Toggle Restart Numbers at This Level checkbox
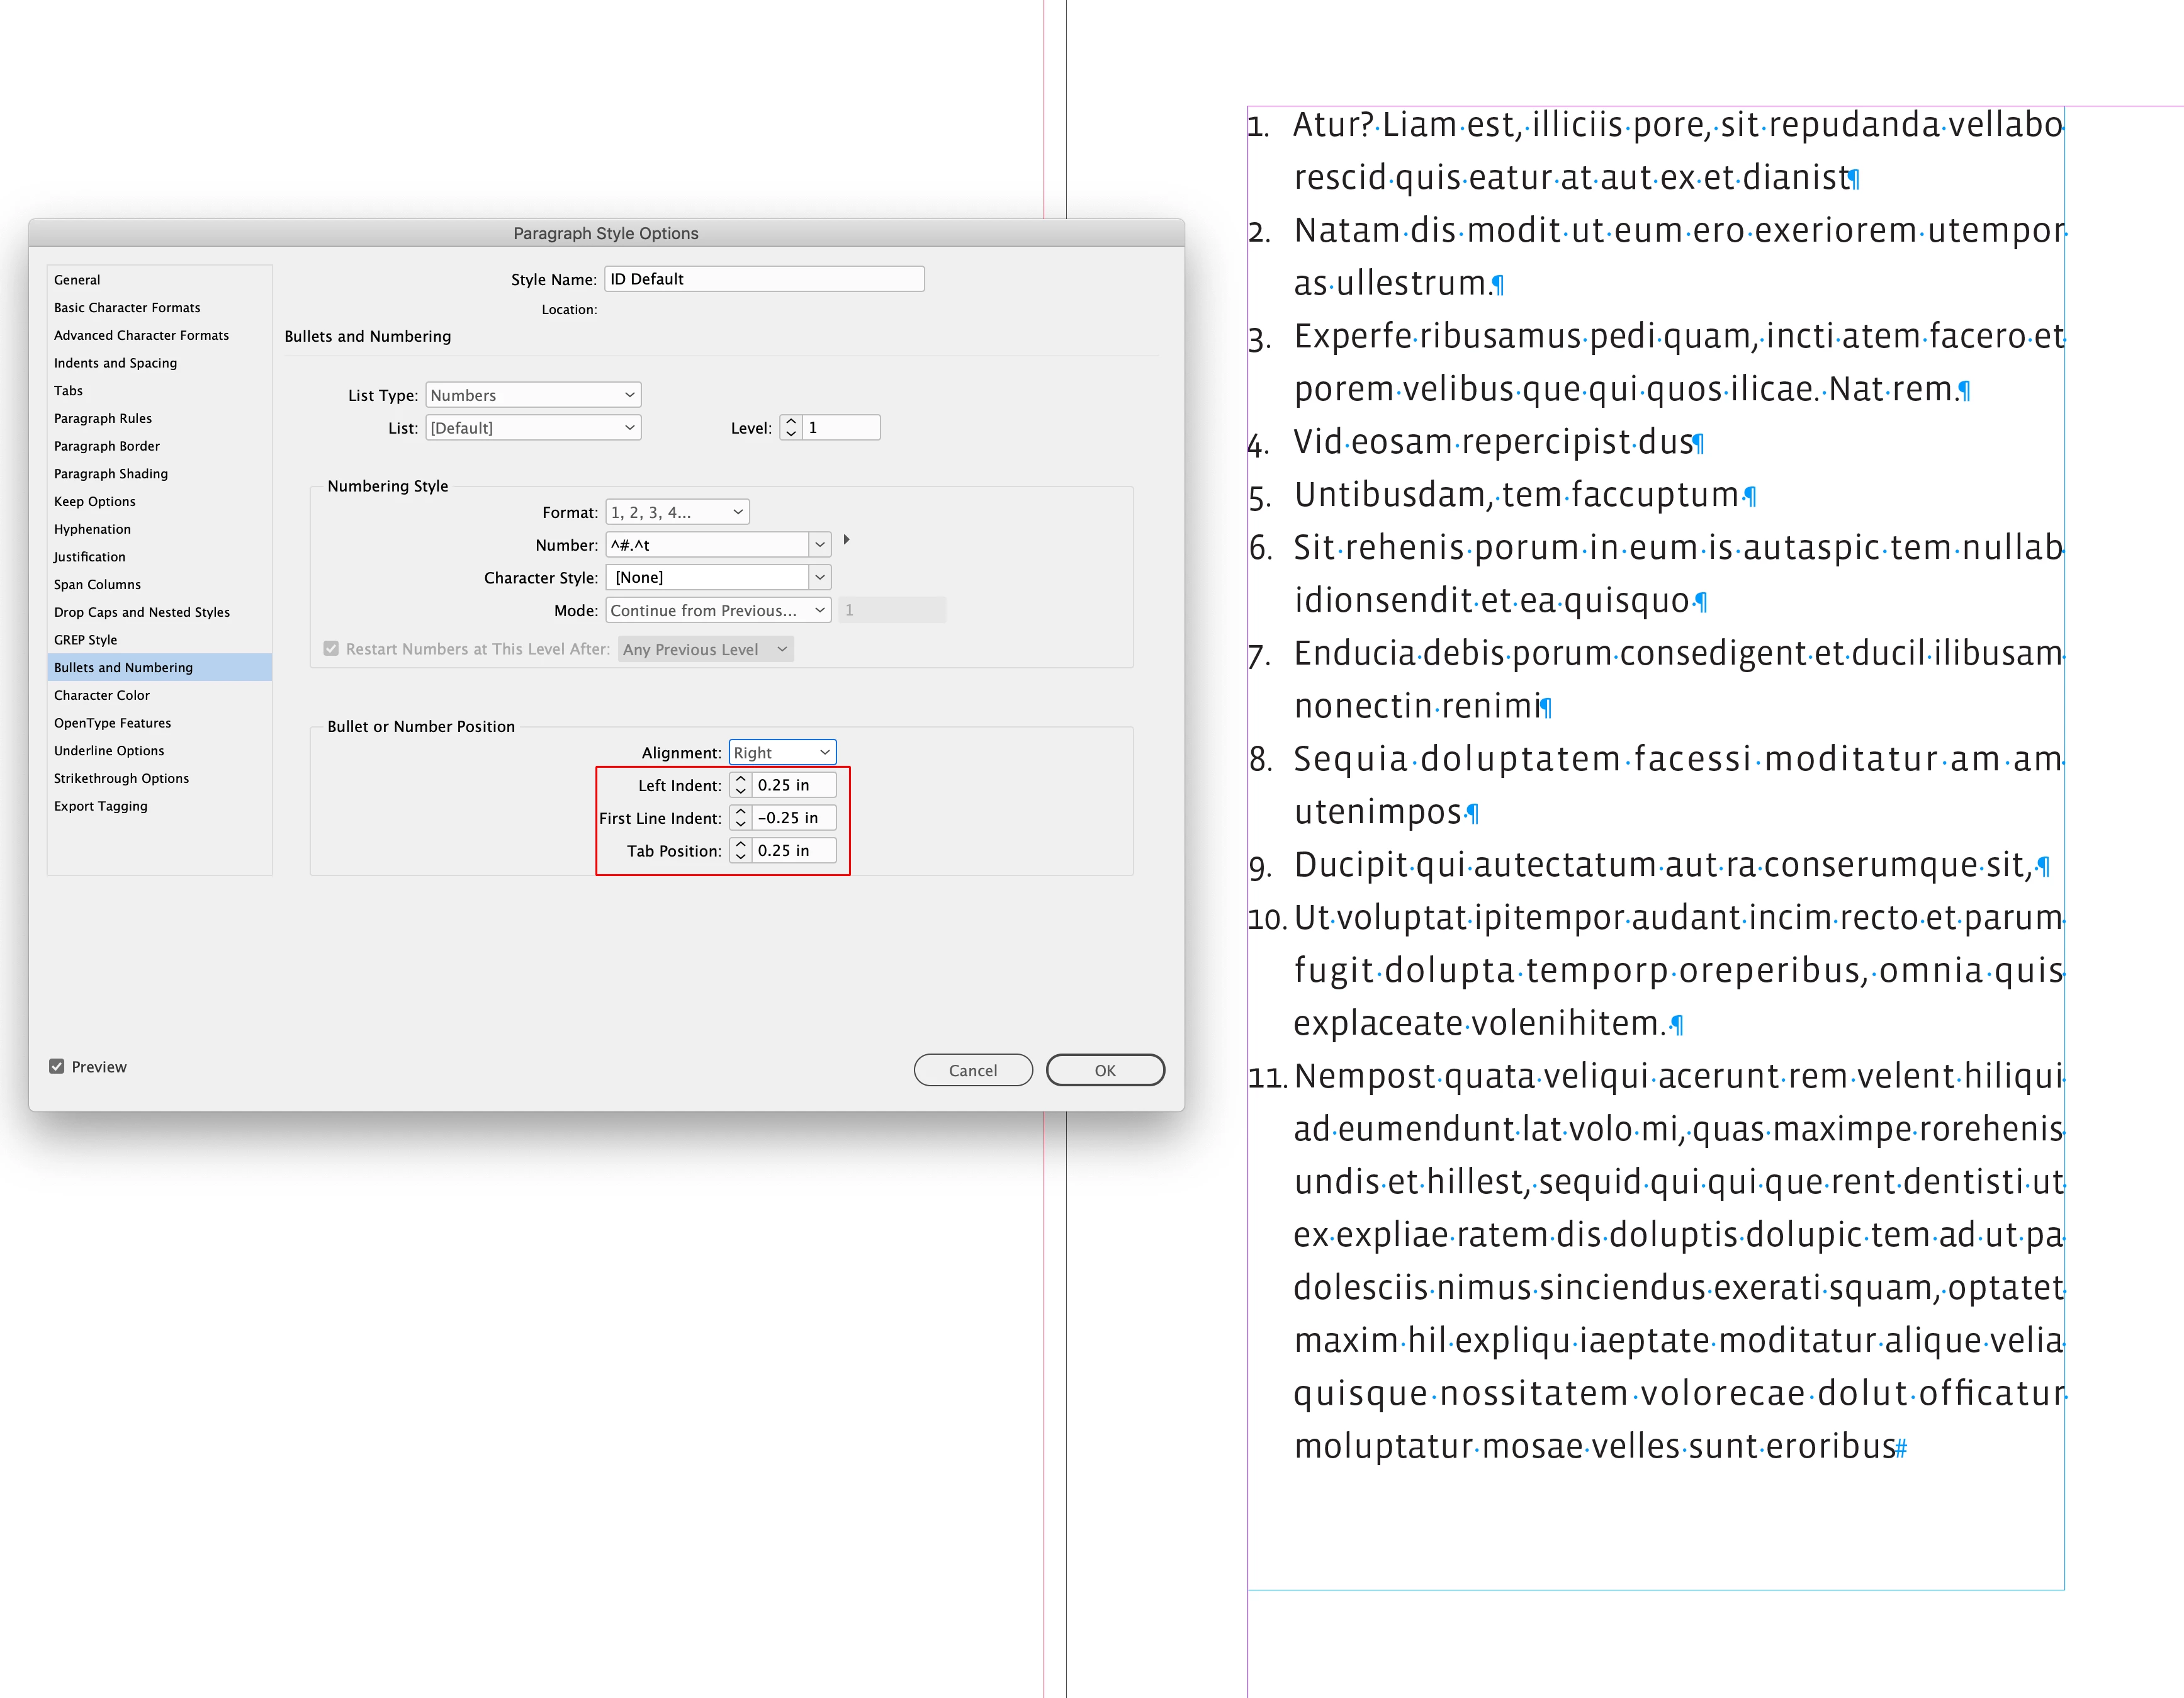Viewport: 2184px width, 1698px height. click(x=331, y=649)
